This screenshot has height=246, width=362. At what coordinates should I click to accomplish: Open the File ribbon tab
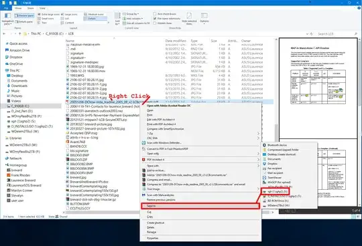pyautogui.click(x=6, y=8)
